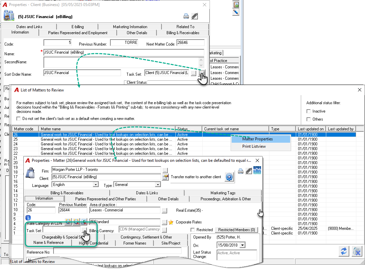Open attachments paperclip in Client Properties window

point(195,16)
